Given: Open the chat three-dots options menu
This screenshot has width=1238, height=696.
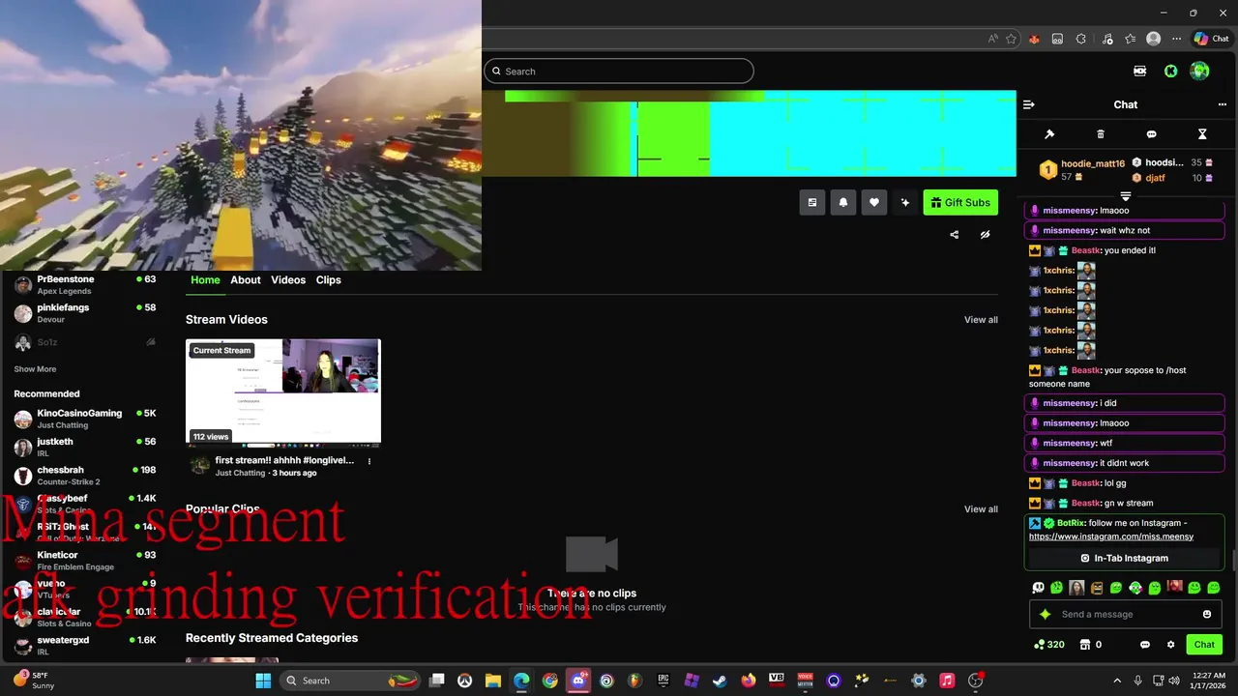Looking at the screenshot, I should pyautogui.click(x=1222, y=104).
